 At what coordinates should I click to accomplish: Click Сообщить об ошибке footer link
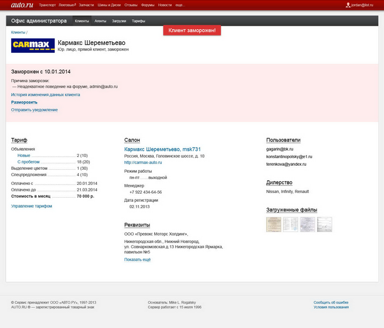click(x=331, y=302)
